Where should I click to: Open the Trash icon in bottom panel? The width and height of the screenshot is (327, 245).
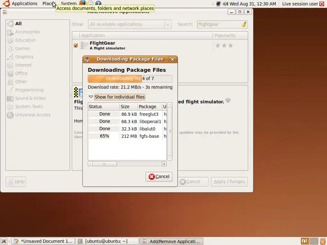pos(323,241)
